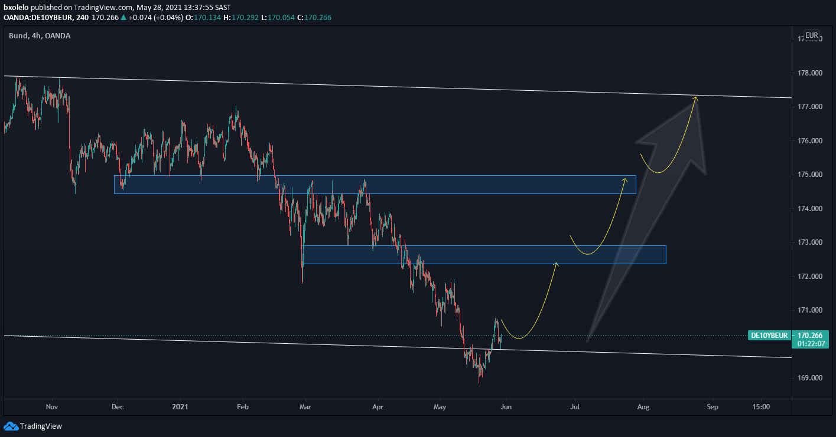Click the 178.000 price axis label
The image size is (836, 437).
[x=810, y=73]
